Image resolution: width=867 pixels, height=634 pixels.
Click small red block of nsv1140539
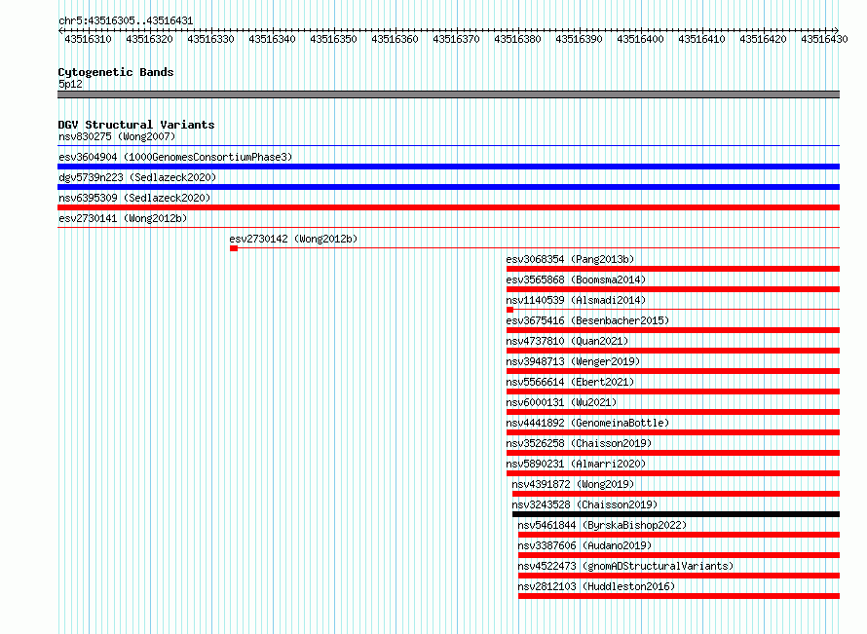(509, 310)
